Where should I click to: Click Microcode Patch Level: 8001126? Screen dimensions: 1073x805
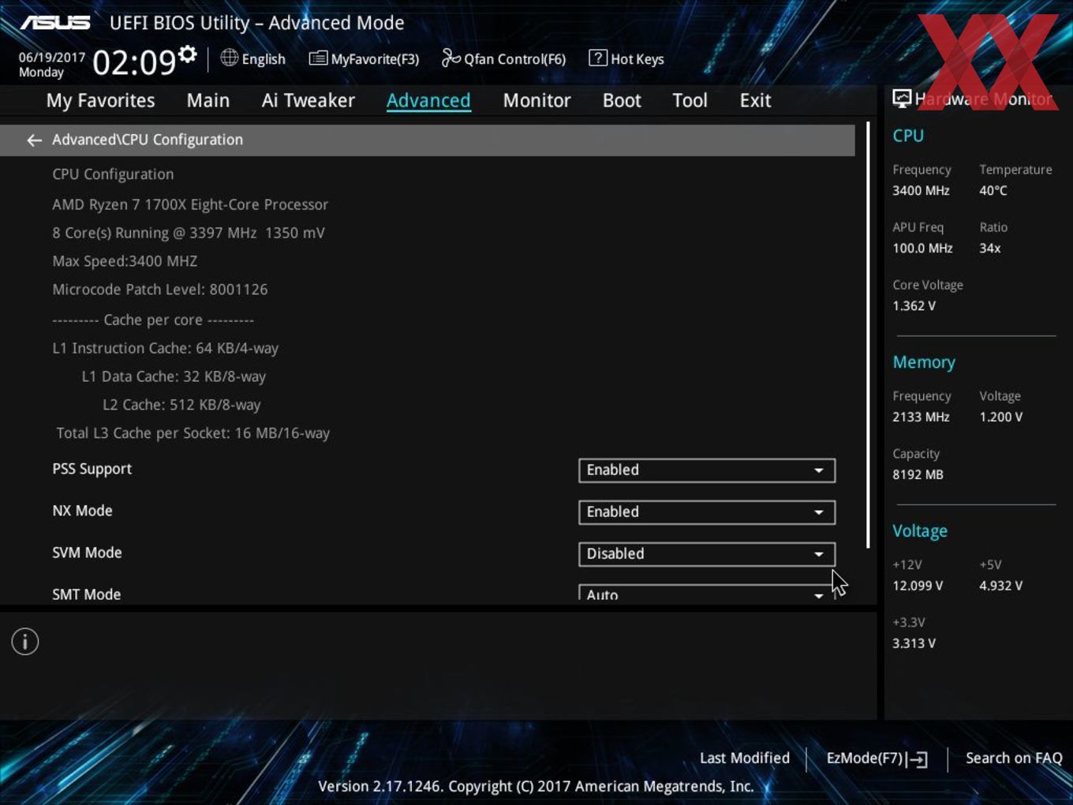point(160,290)
